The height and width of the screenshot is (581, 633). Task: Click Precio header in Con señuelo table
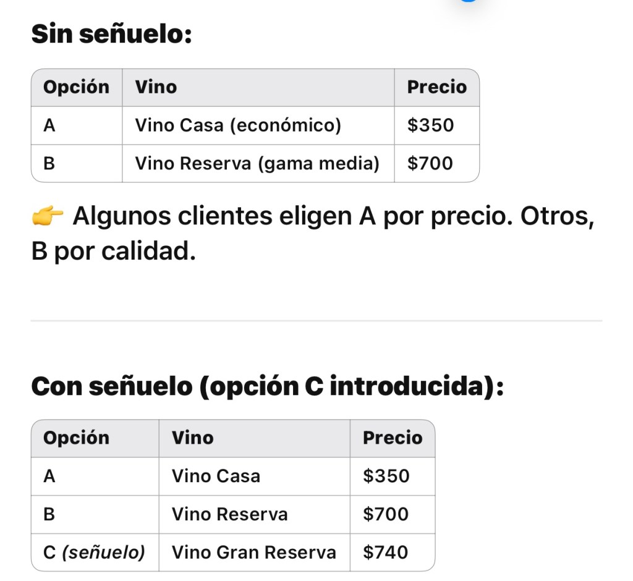click(x=393, y=438)
